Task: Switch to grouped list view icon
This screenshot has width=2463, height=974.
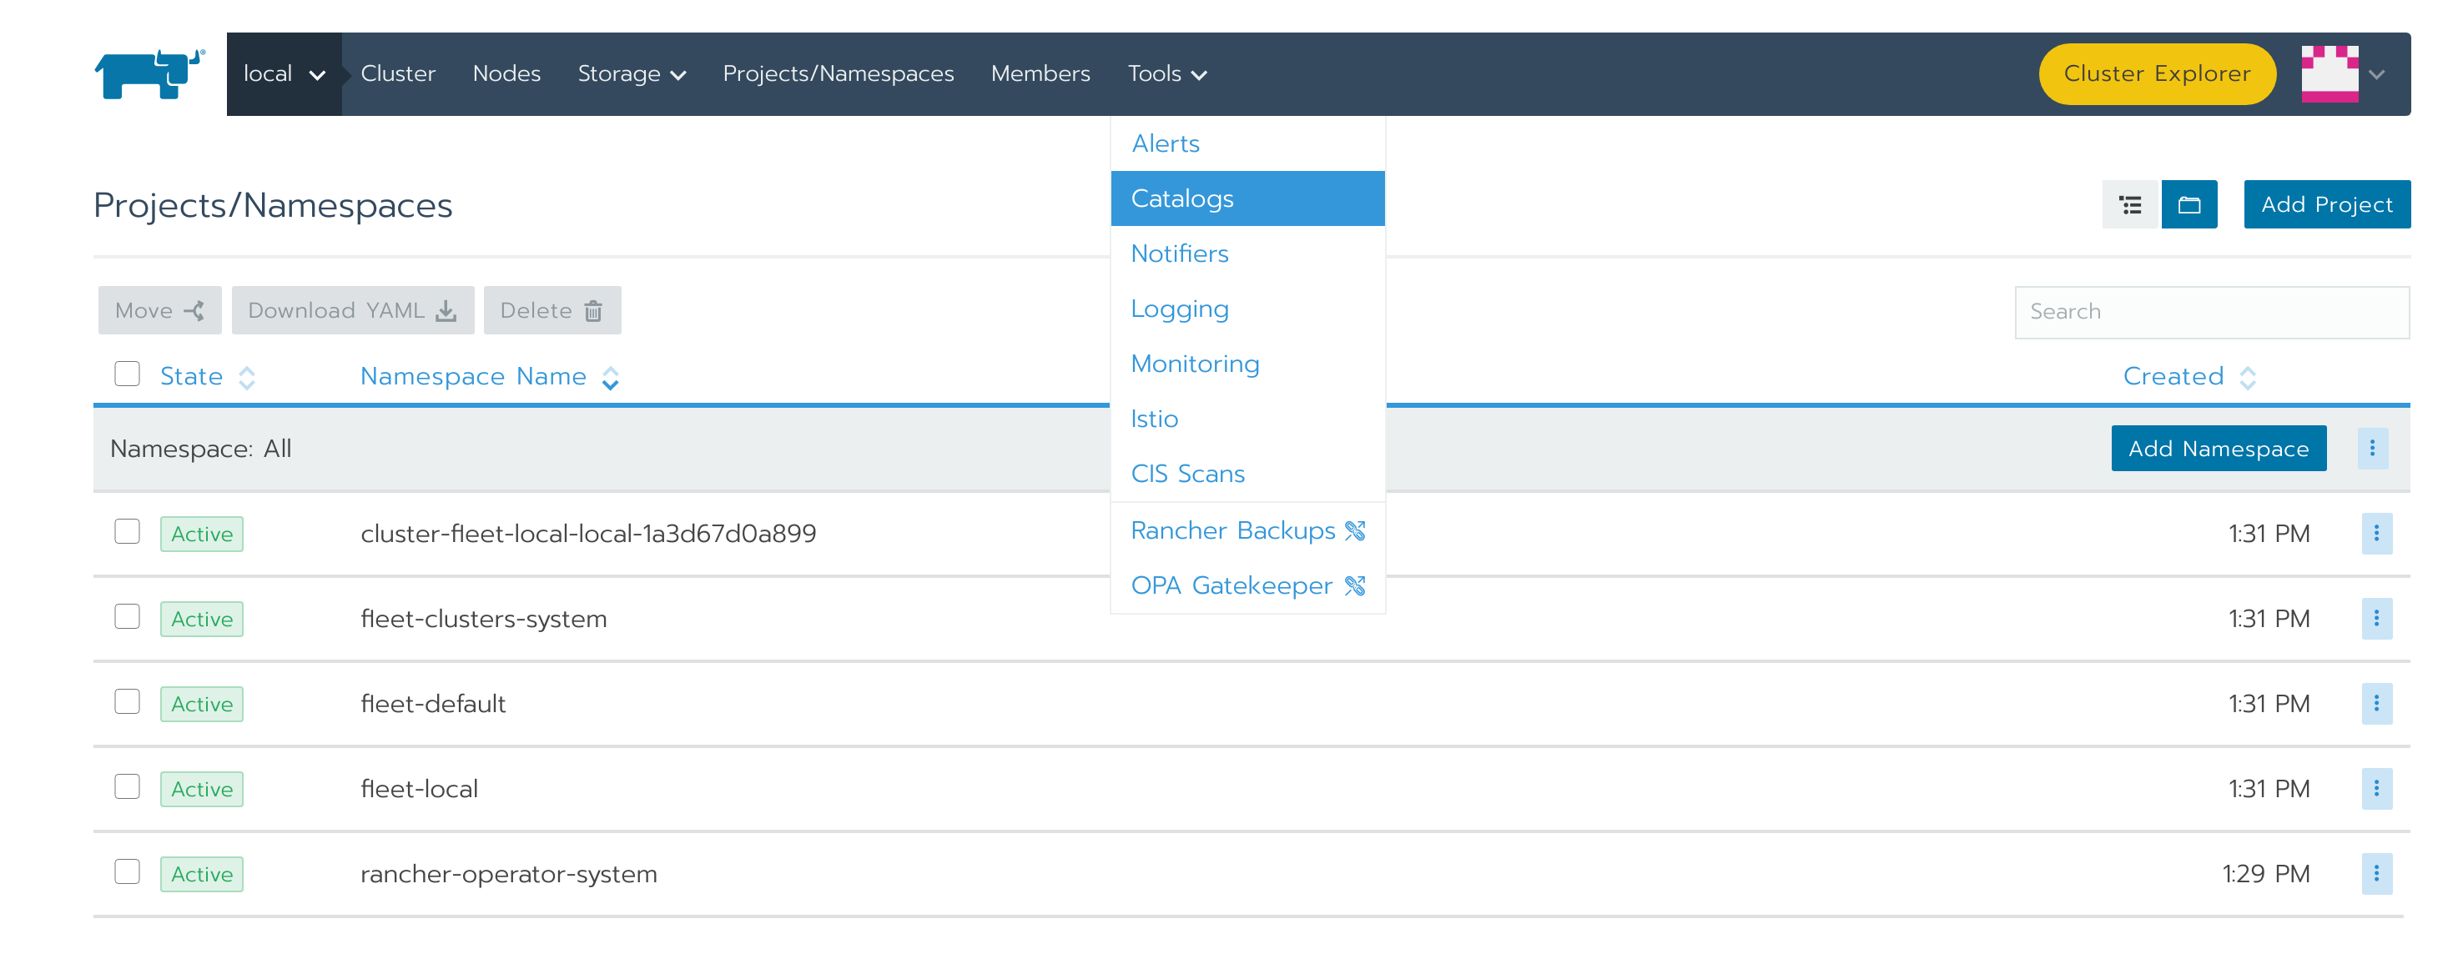Action: (x=2129, y=204)
